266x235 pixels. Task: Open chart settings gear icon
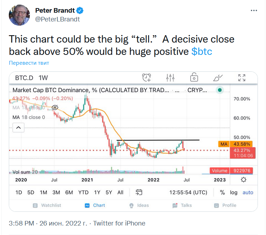pos(243,180)
